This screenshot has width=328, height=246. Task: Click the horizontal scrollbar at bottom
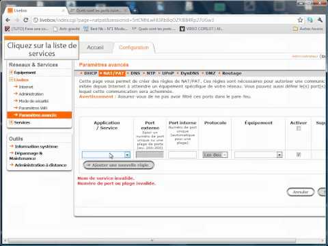(x=152, y=241)
